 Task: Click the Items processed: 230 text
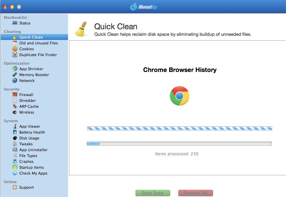177,154
